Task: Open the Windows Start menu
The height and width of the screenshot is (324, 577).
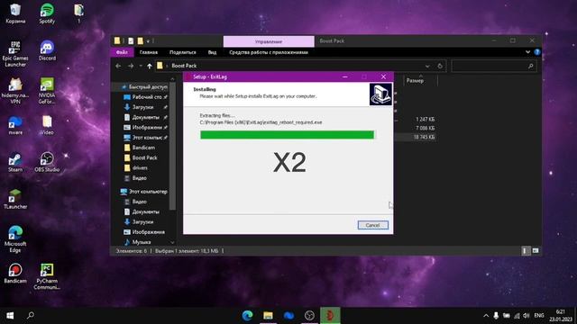Action: click(x=10, y=315)
